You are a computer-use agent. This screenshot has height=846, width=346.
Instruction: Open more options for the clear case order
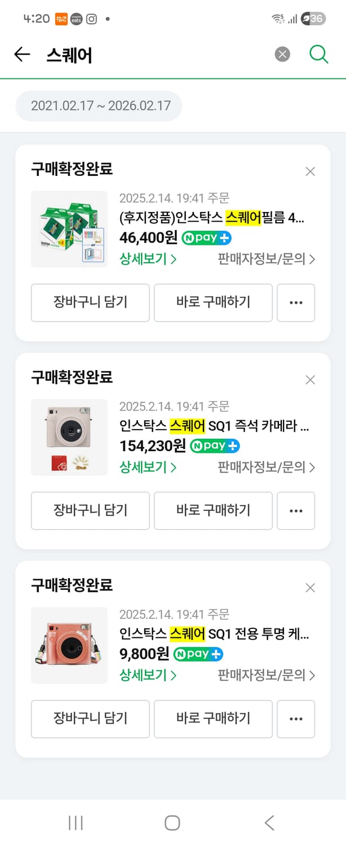click(296, 719)
